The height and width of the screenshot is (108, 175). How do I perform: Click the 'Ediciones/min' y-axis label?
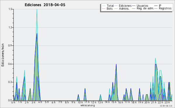click(x=3, y=55)
